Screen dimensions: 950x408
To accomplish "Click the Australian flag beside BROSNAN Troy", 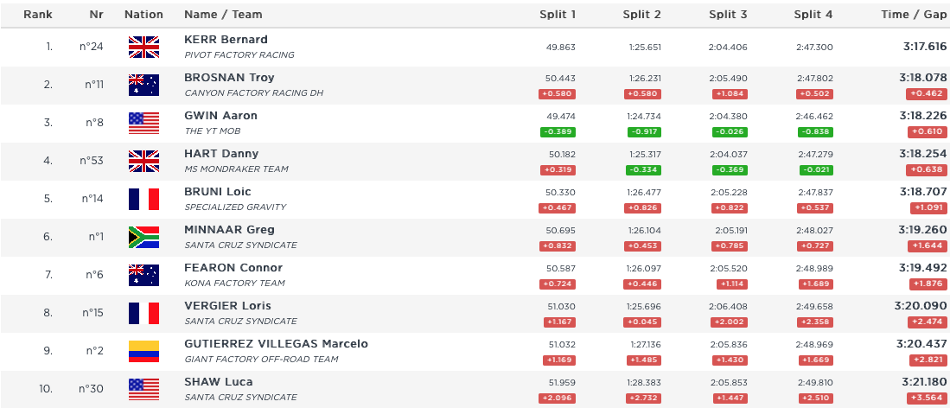I will coord(143,85).
